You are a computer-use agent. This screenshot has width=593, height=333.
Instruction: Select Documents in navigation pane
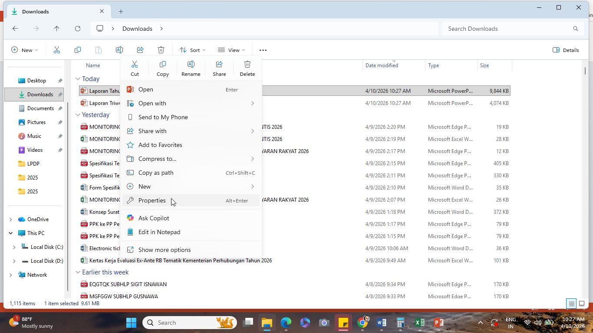[40, 108]
